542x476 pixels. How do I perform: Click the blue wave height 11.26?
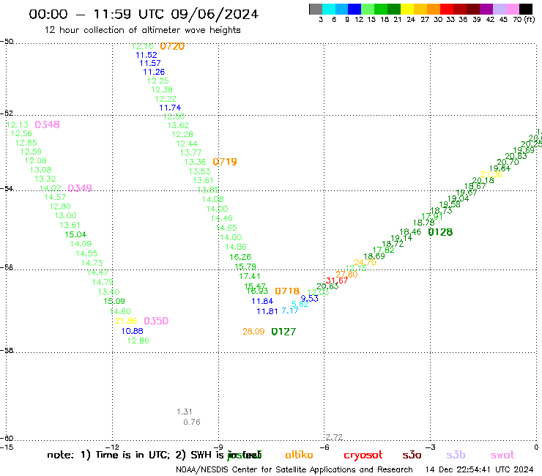click(154, 72)
